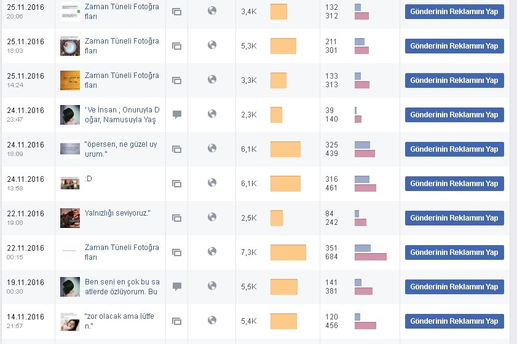The width and height of the screenshot is (517, 344).
Task: Click engagement bars showing 325 and 439
Action: click(x=365, y=149)
